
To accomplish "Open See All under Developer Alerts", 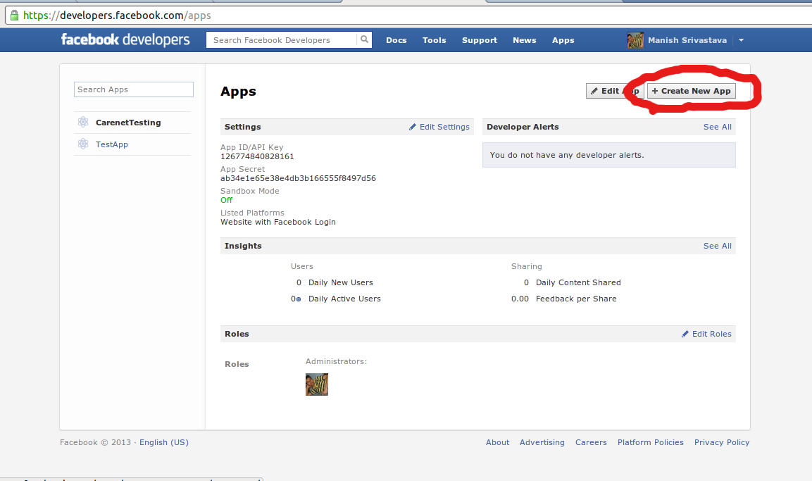I will (717, 127).
